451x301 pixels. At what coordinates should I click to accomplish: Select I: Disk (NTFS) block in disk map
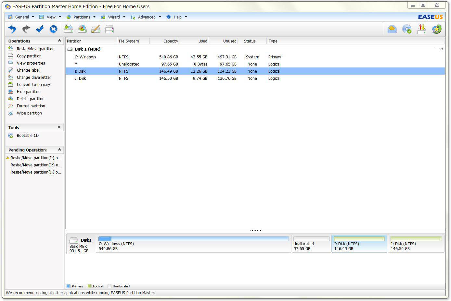pos(359,244)
